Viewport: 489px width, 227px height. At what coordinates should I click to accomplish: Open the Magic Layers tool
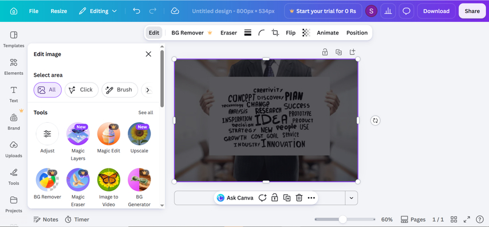tap(78, 142)
